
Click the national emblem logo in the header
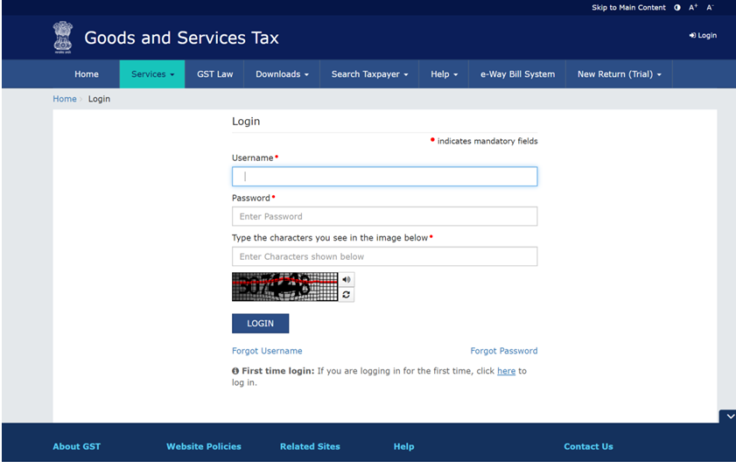pos(63,37)
